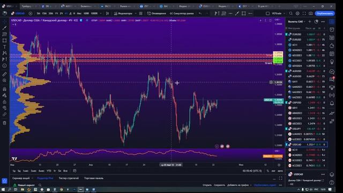Take chart snapshot with camera icon
The height and width of the screenshot is (193, 343).
point(311,13)
